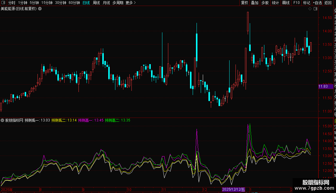Click month 12 on the date axis
This screenshot has height=193, width=336.
coord(205,189)
